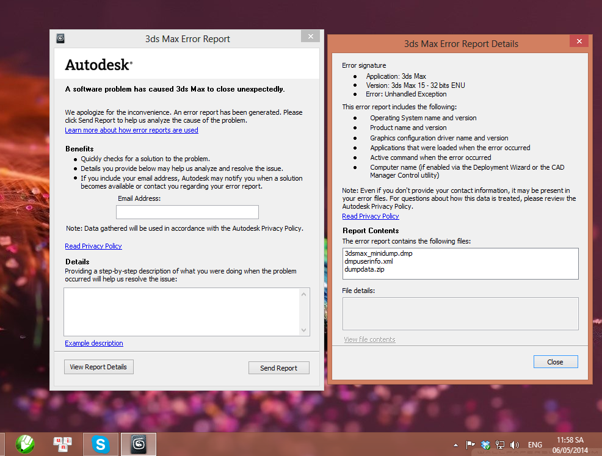Open Dropbox tray icon
This screenshot has width=602, height=456.
coord(485,445)
